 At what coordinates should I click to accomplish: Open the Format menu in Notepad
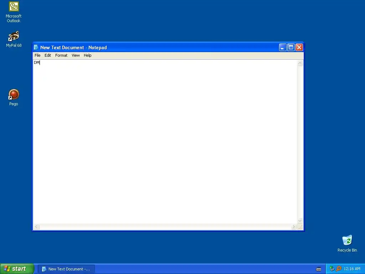pyautogui.click(x=61, y=55)
